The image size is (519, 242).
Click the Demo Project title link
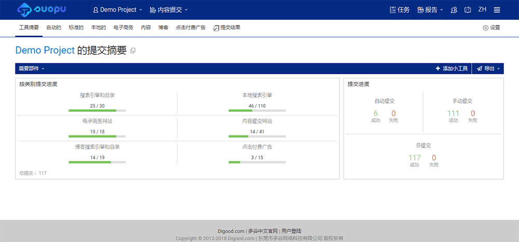pyautogui.click(x=45, y=50)
